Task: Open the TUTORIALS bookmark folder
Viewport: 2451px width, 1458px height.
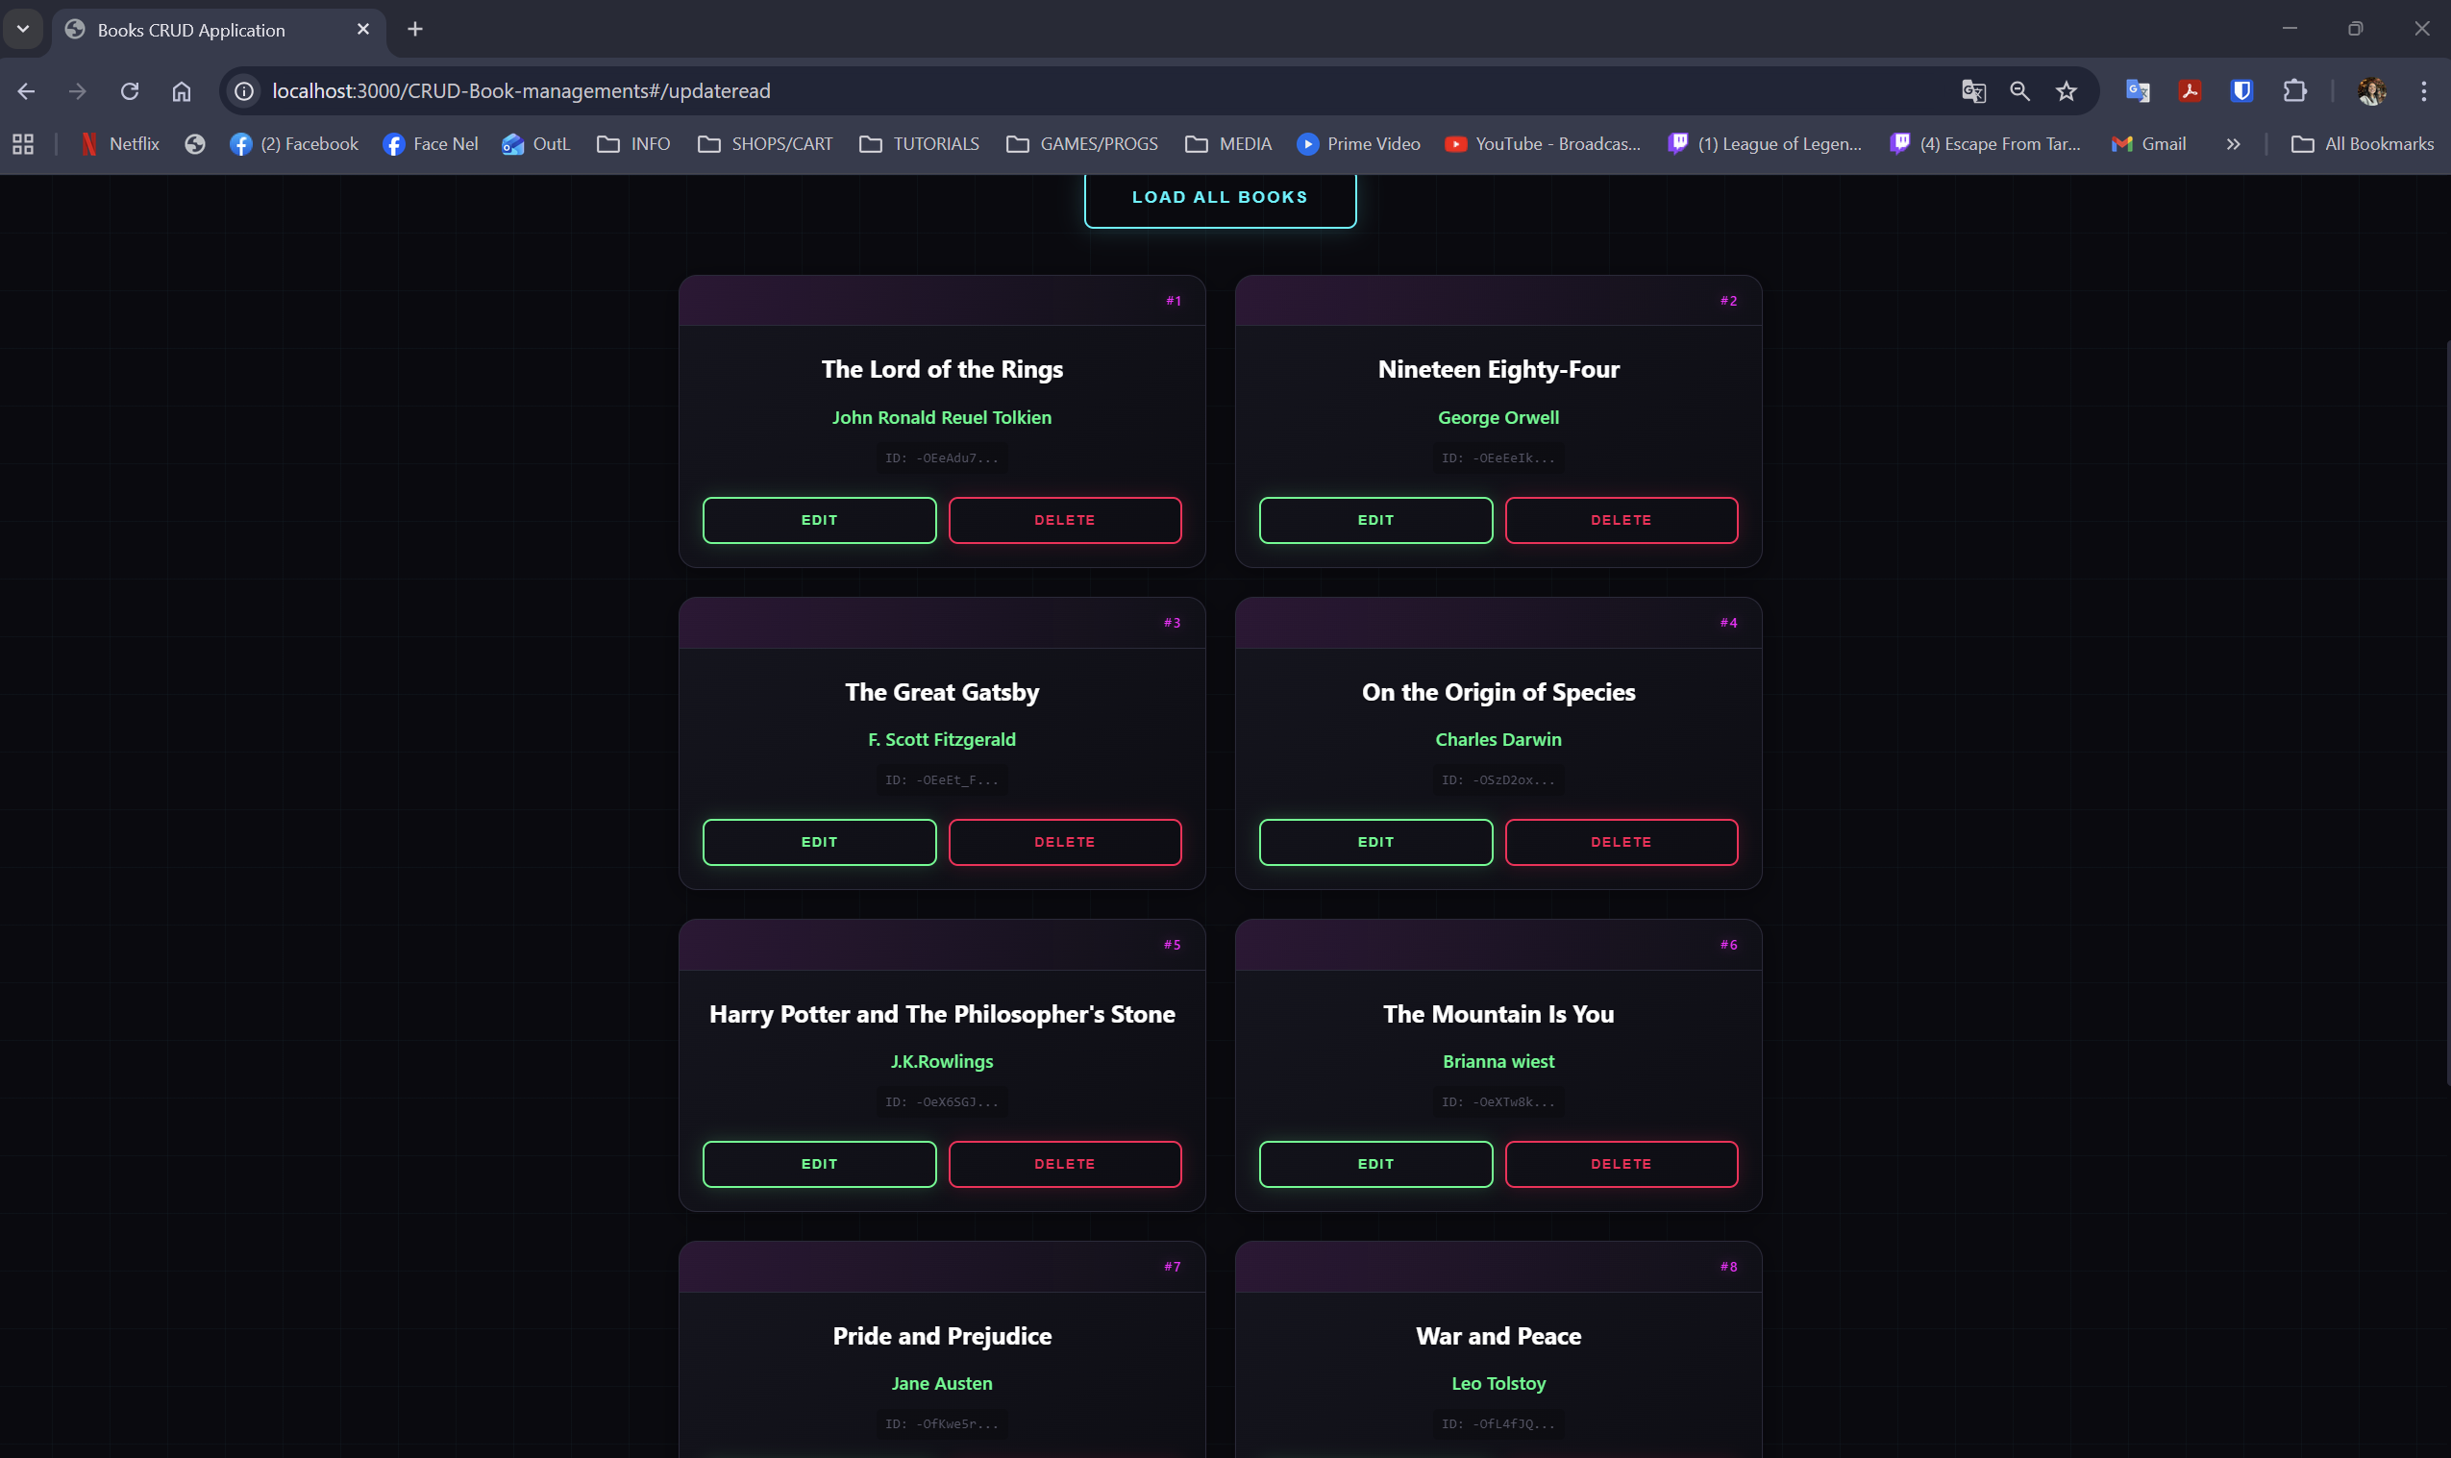Action: point(920,144)
